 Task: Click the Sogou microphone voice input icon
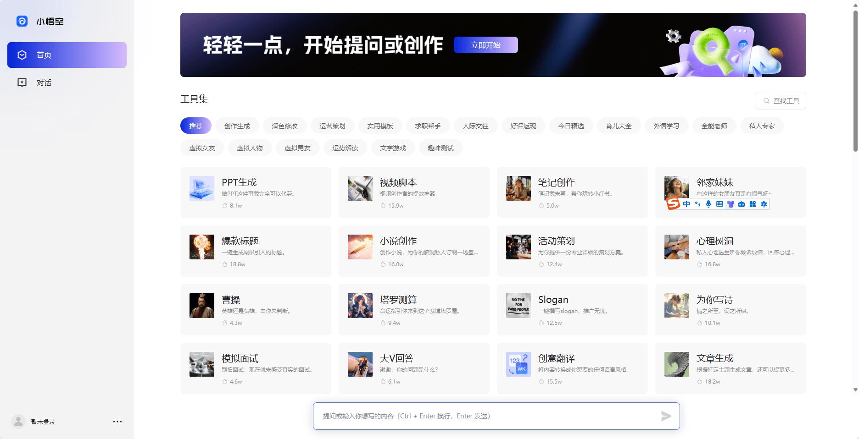708,204
